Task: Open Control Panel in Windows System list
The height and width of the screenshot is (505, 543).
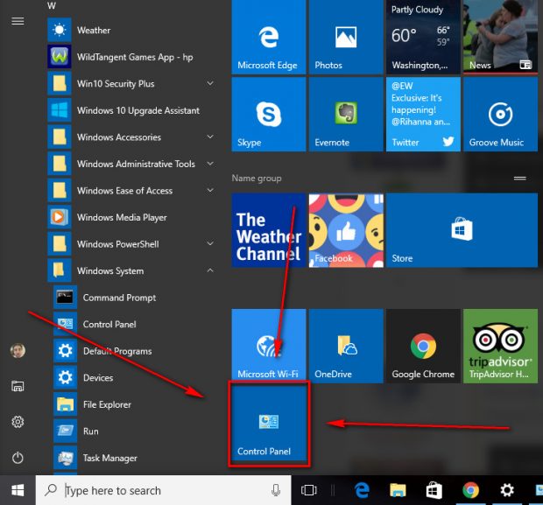Action: point(109,325)
